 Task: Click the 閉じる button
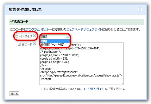pyautogui.click(x=14, y=94)
